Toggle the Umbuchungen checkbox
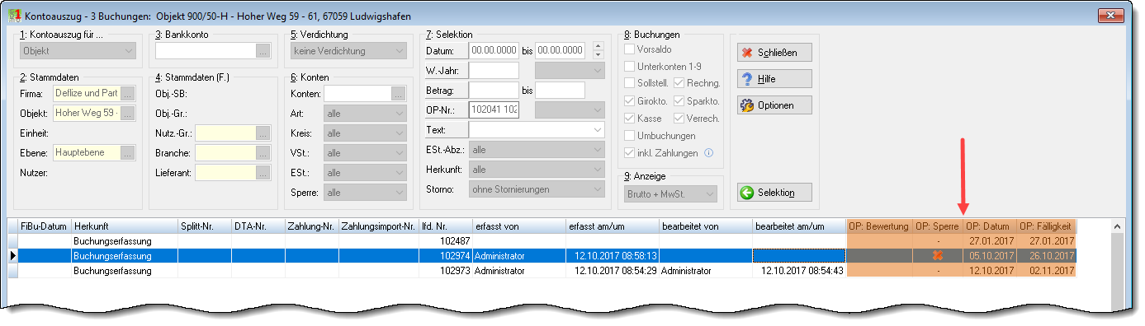Screen dimensions: 1145x326 (x=630, y=135)
